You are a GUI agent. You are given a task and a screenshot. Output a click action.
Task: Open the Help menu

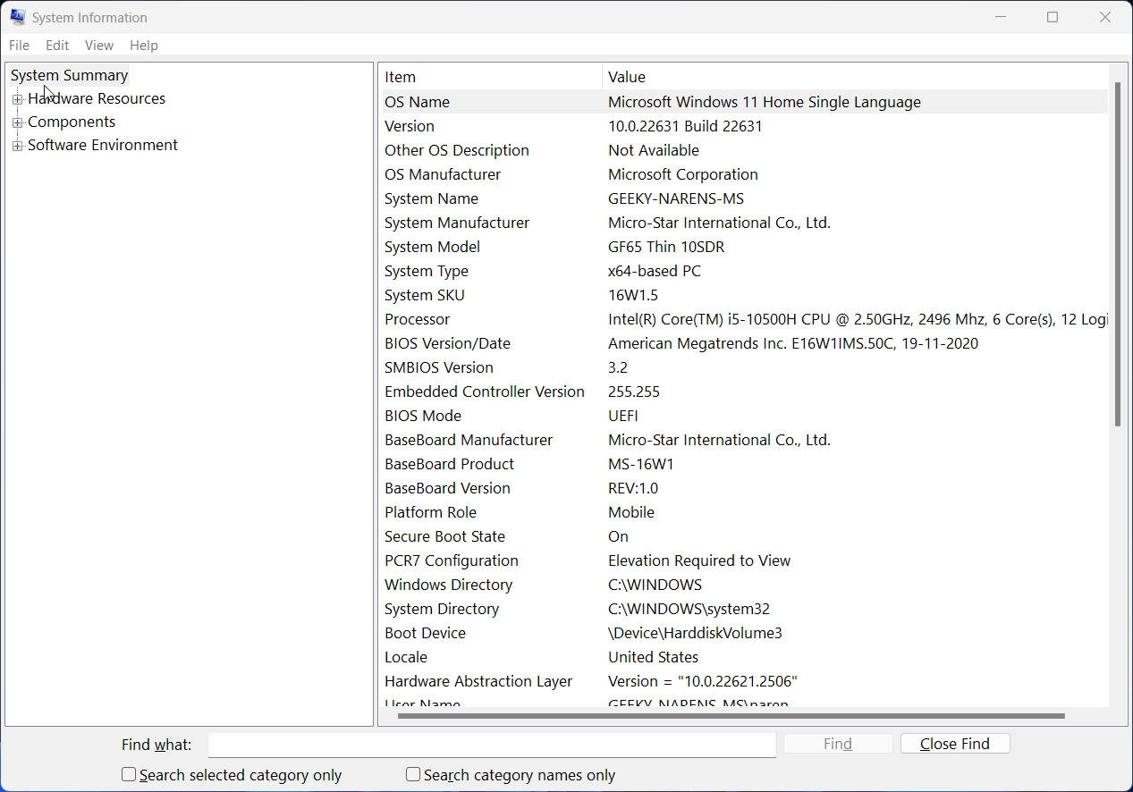coord(144,45)
